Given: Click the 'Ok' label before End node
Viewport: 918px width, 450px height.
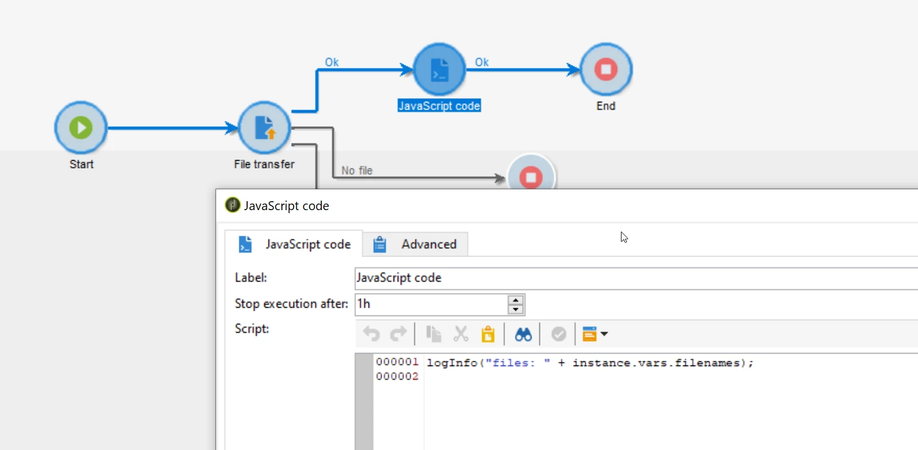Looking at the screenshot, I should coord(482,62).
